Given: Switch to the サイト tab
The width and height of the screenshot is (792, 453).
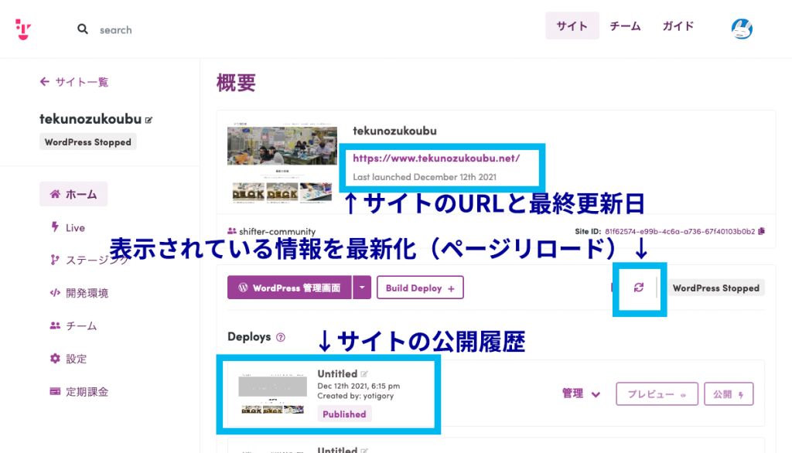Looking at the screenshot, I should 572,26.
